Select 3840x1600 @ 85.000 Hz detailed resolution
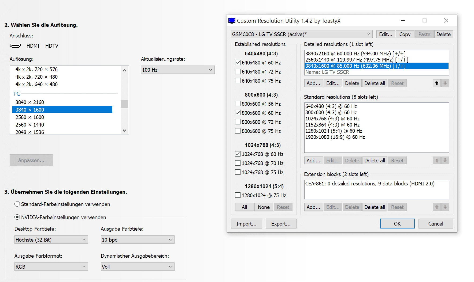 tap(376, 66)
